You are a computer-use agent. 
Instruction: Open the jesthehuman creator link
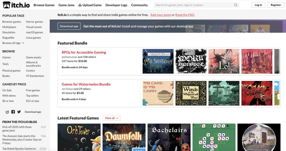[69, 57]
